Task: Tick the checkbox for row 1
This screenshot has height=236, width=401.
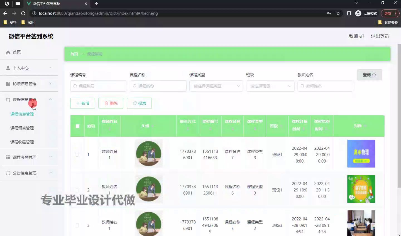Action: click(77, 155)
